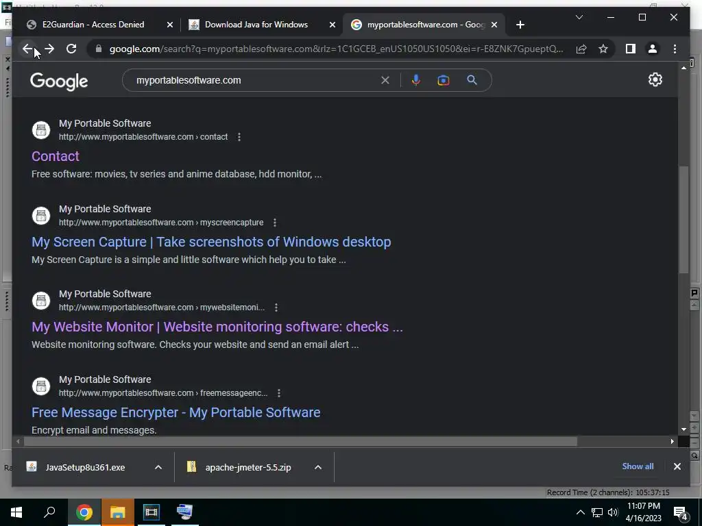Reload the Google search page
The image size is (702, 526).
click(71, 49)
